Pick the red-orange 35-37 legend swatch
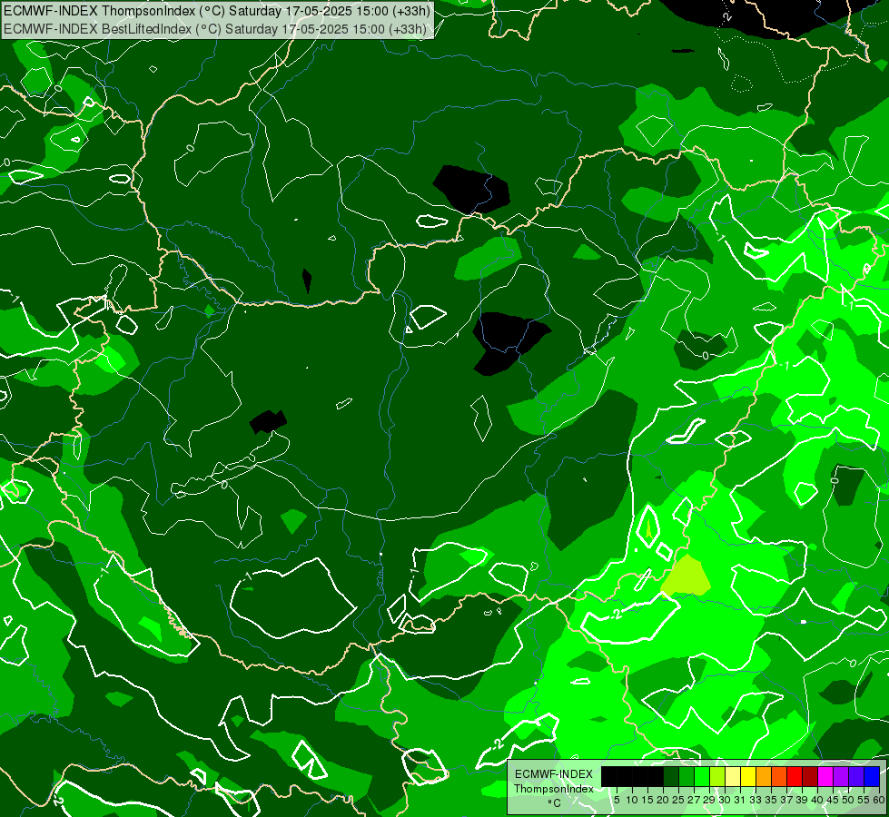Viewport: 889px width, 817px height. coord(779,776)
